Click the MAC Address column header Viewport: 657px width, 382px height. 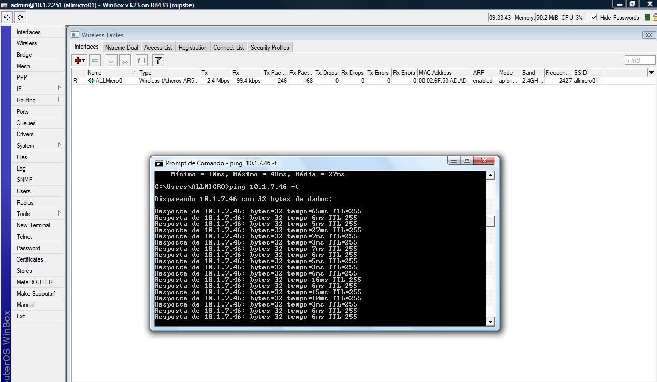click(x=444, y=73)
